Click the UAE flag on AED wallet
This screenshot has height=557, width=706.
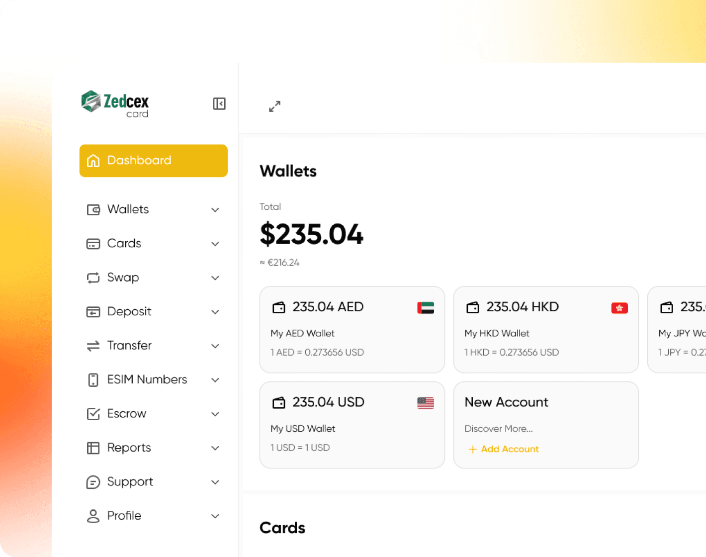click(425, 308)
